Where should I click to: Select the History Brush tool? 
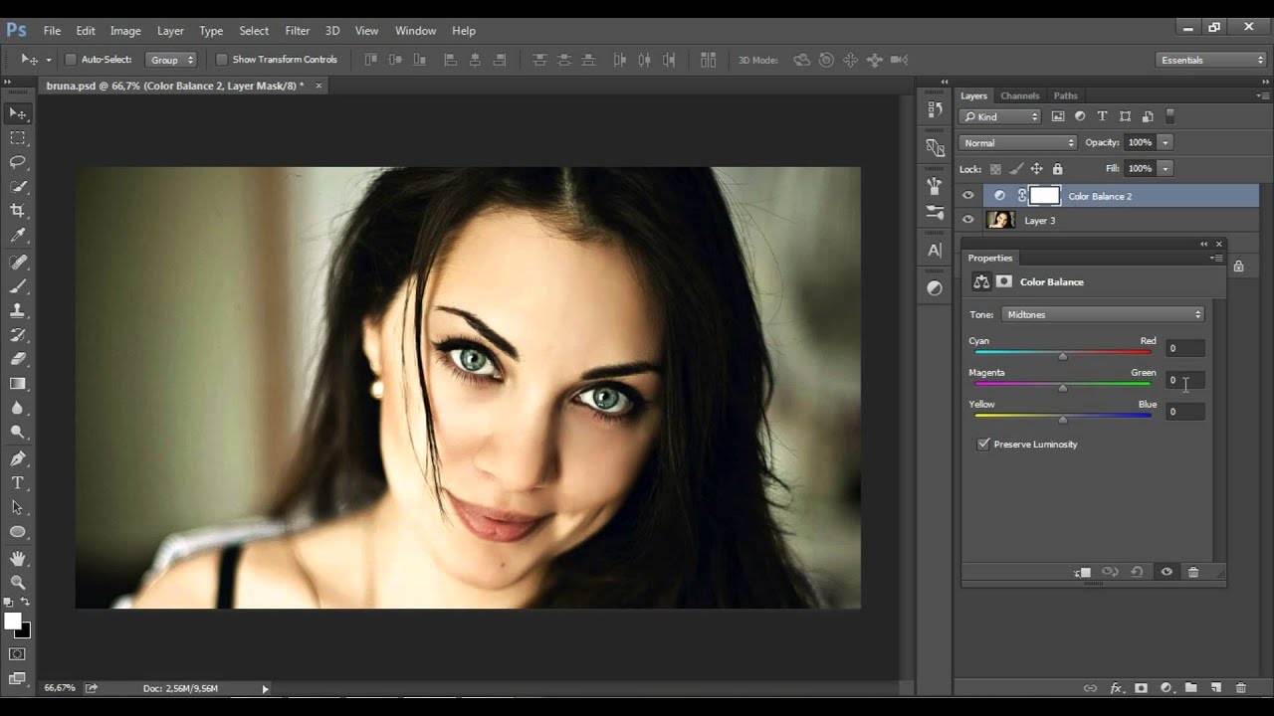pos(18,335)
